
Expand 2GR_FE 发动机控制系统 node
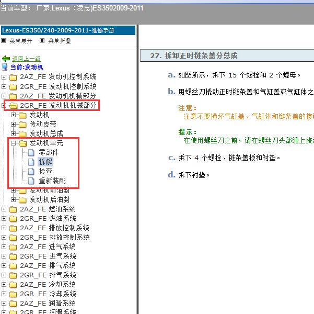4,86
